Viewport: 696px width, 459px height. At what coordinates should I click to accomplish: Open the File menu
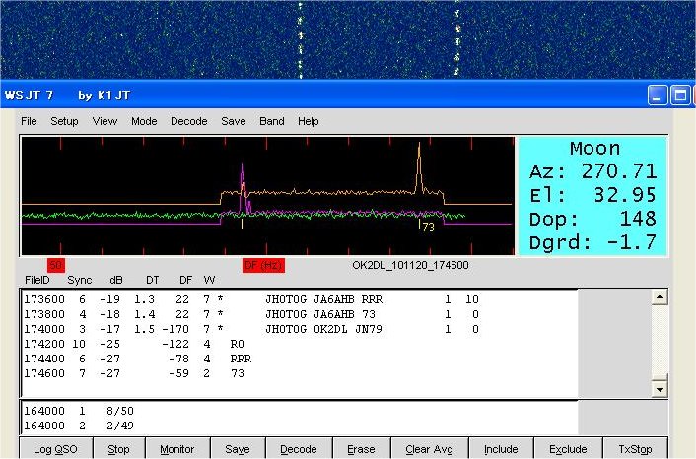click(x=29, y=121)
